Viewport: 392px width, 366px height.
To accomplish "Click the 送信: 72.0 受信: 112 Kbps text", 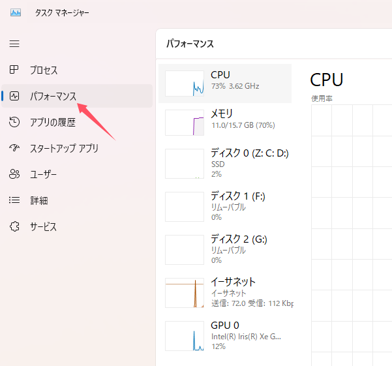I will click(252, 303).
